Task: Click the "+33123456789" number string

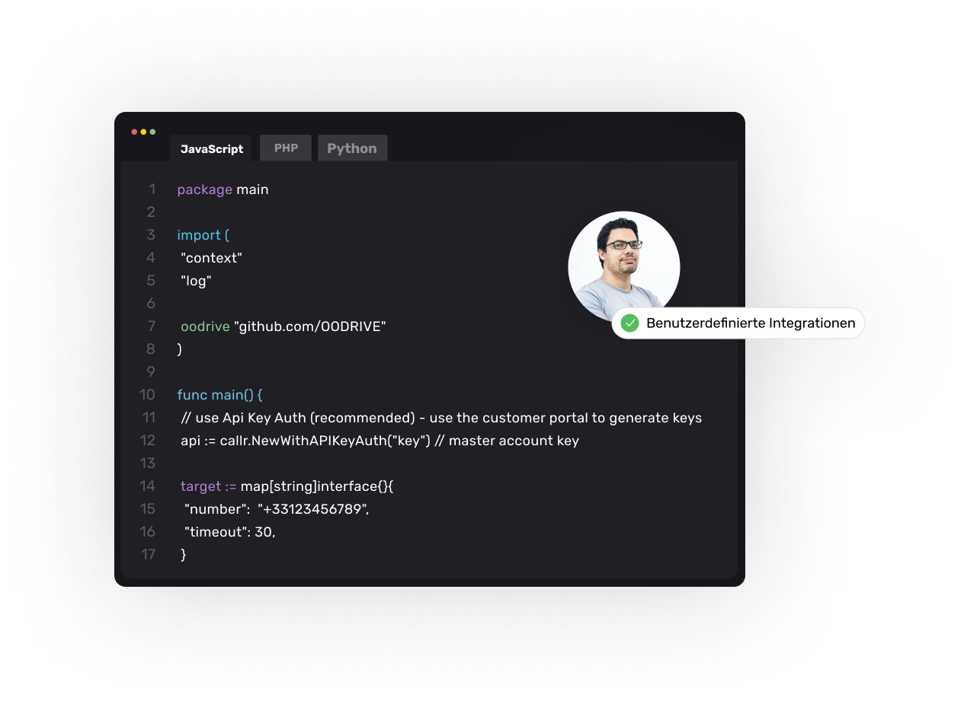Action: tap(313, 509)
